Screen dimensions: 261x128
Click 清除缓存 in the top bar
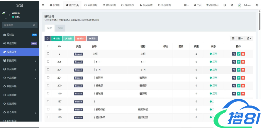(x=212, y=5)
